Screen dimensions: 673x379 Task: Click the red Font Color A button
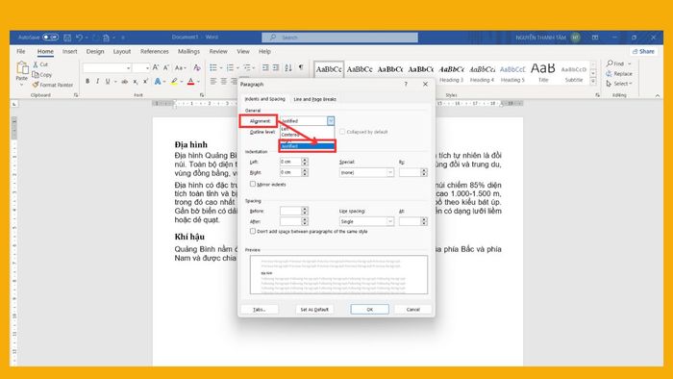pyautogui.click(x=190, y=81)
